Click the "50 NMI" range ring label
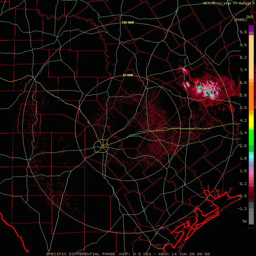This screenshot has width=256, height=256. coord(128,75)
